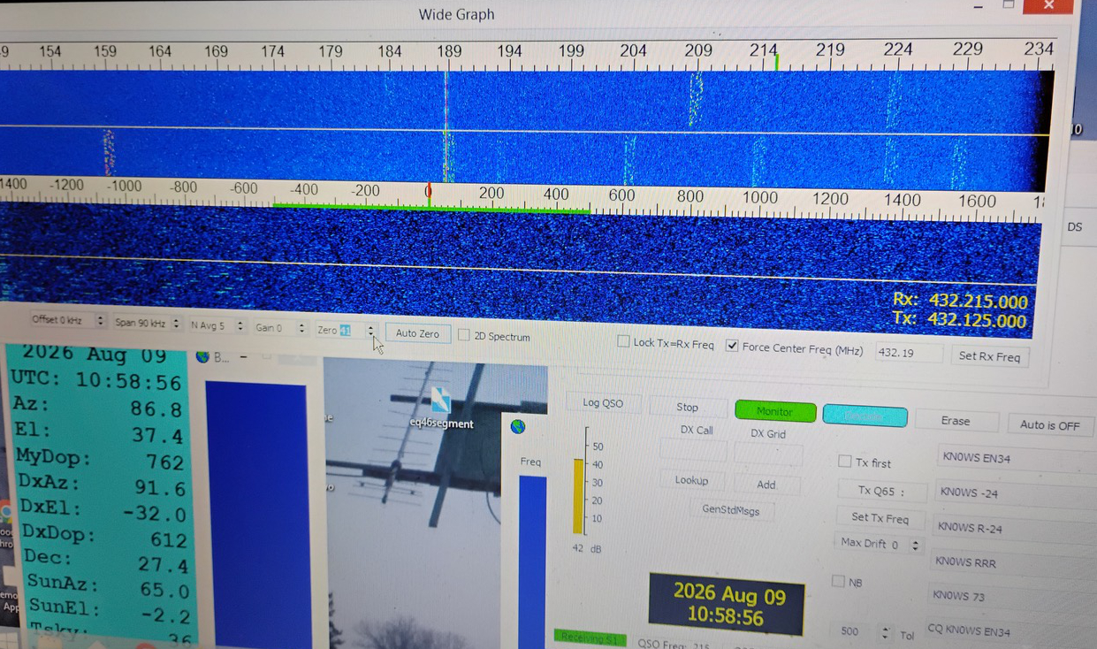1097x649 pixels.
Task: Click the DX Grid entry field
Action: pos(767,455)
